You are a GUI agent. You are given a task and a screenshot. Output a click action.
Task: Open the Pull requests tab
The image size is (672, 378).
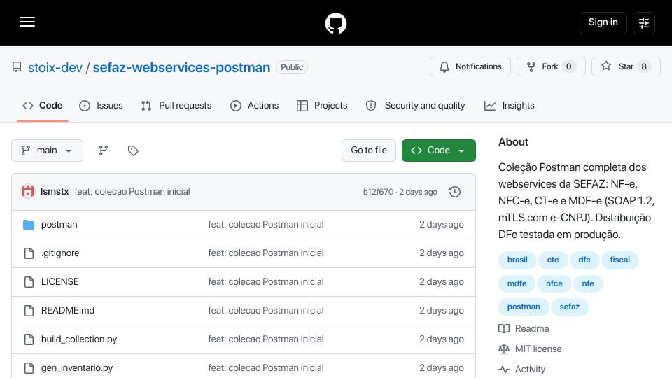[x=176, y=106]
